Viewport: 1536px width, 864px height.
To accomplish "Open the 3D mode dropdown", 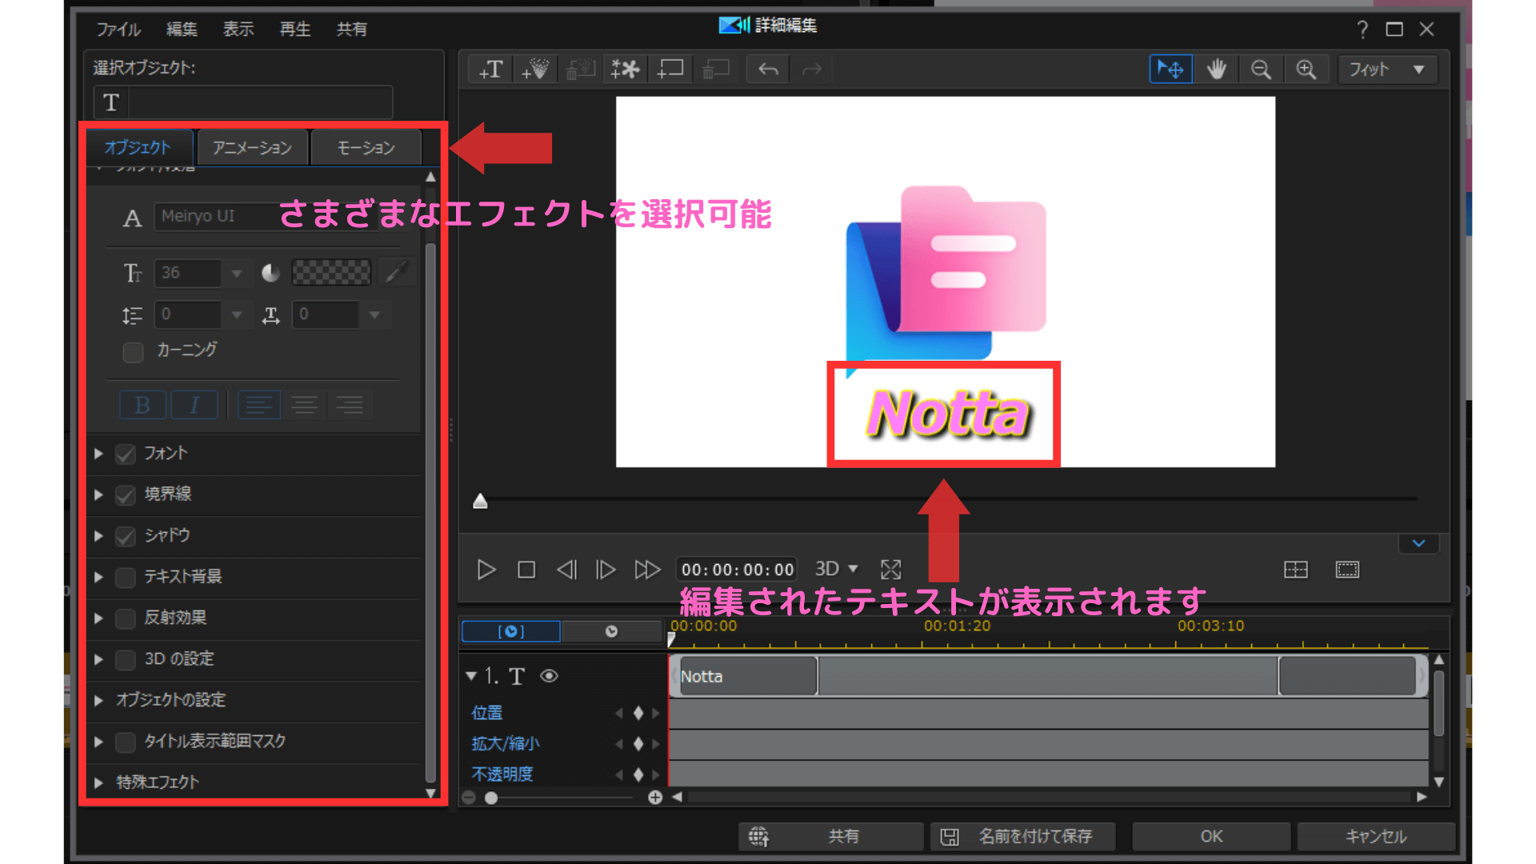I will tap(853, 569).
